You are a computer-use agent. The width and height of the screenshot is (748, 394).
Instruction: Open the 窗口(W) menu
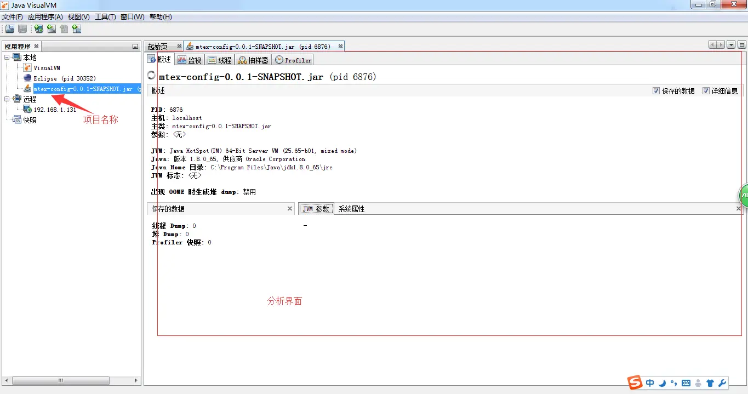click(x=132, y=17)
